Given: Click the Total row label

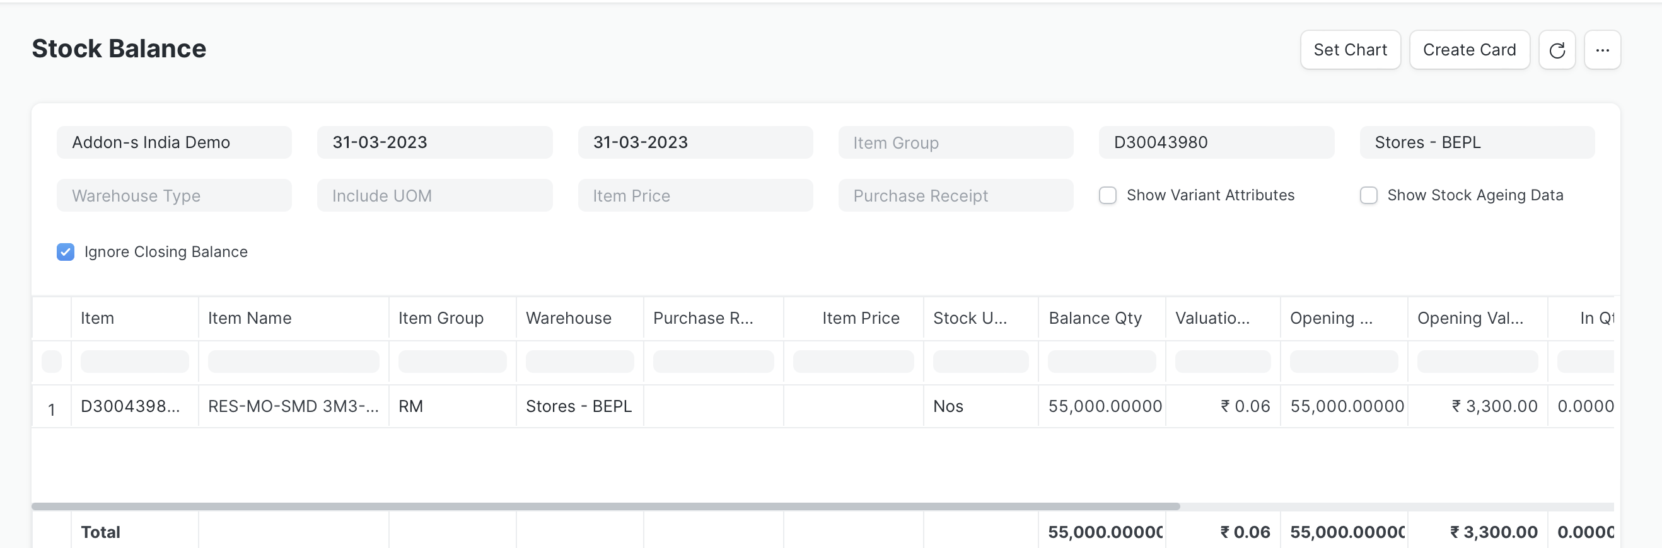Looking at the screenshot, I should point(101,532).
